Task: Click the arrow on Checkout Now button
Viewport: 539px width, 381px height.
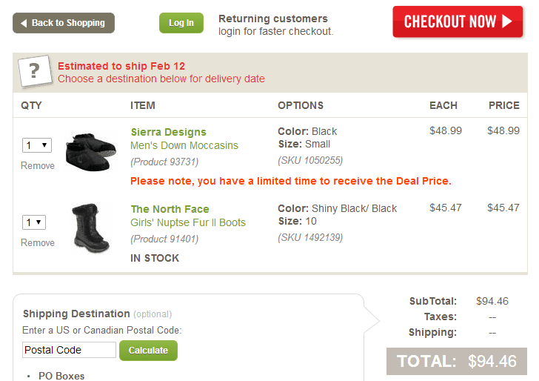Action: pos(507,21)
